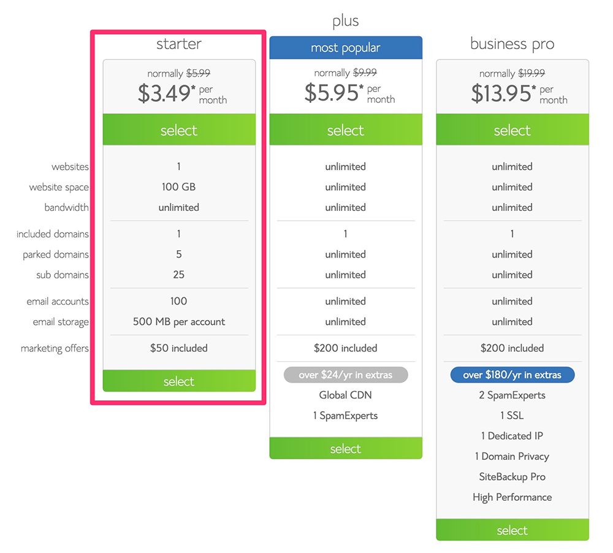The image size is (613, 553).
Task: Click the bottom select button in starter column
Action: [x=179, y=381]
